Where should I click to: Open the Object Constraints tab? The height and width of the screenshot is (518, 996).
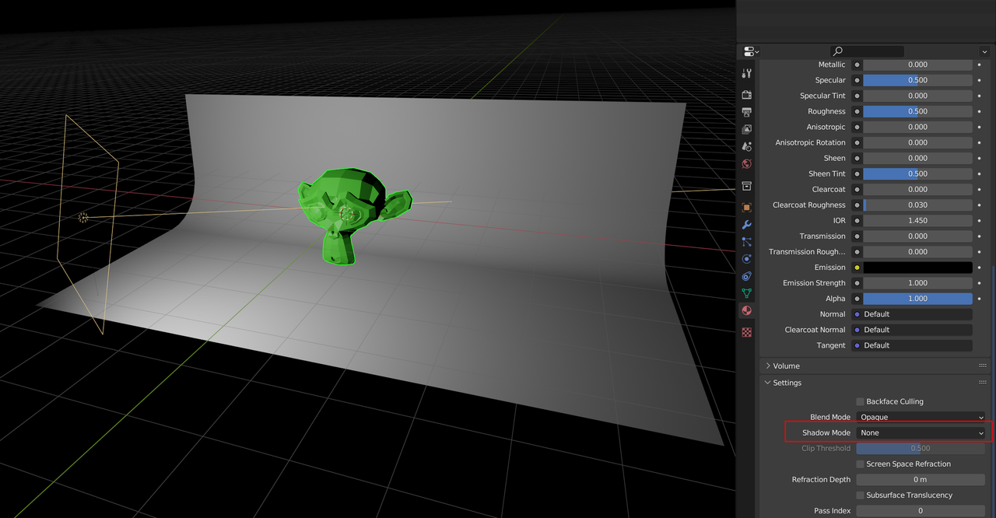[x=747, y=276]
